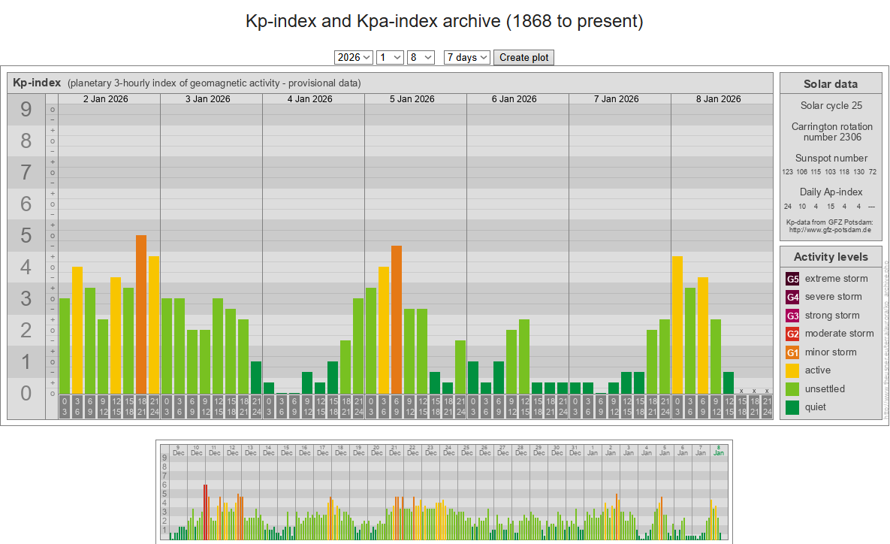Click the light green 'unsettled' legend swatch

pyautogui.click(x=792, y=389)
